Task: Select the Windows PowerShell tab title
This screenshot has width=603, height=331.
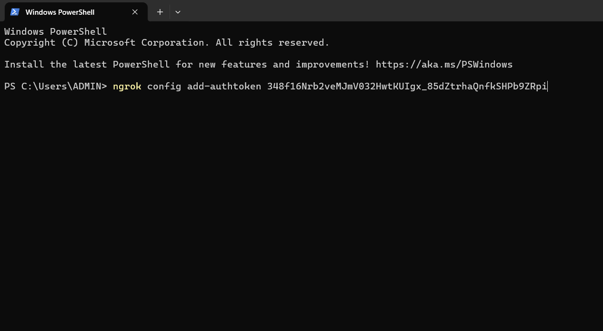Action: tap(60, 12)
